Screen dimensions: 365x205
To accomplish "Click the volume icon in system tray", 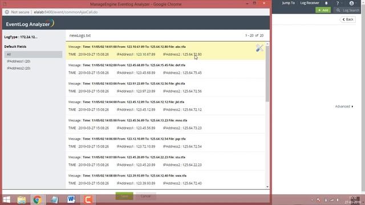I will tap(338, 200).
